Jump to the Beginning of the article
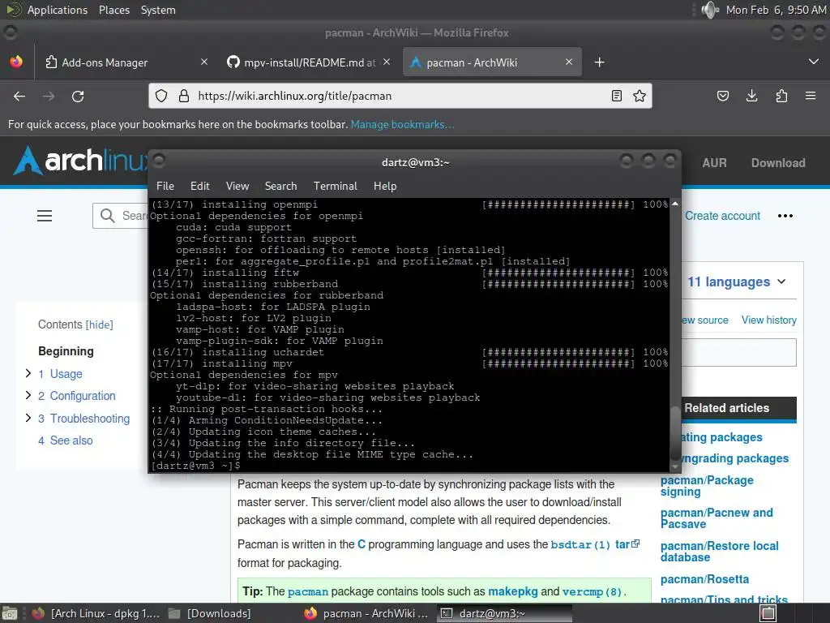This screenshot has height=623, width=830. pos(66,351)
